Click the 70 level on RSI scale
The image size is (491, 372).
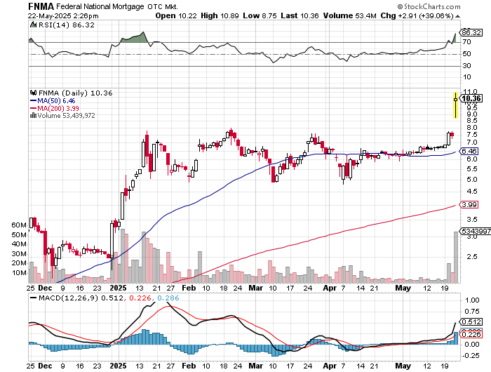[467, 42]
